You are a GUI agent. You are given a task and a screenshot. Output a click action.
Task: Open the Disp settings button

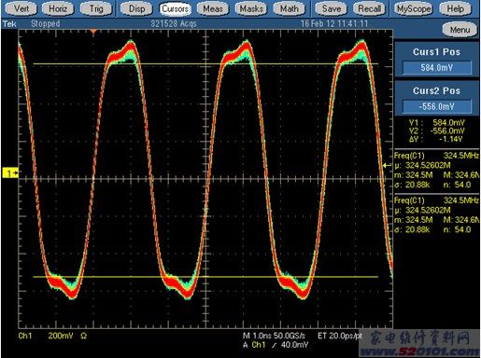click(136, 9)
